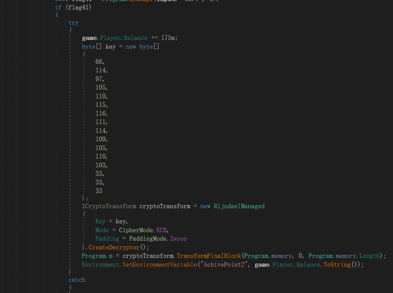
Task: Click 'if (flag41)' condition line
Action: coord(73,7)
